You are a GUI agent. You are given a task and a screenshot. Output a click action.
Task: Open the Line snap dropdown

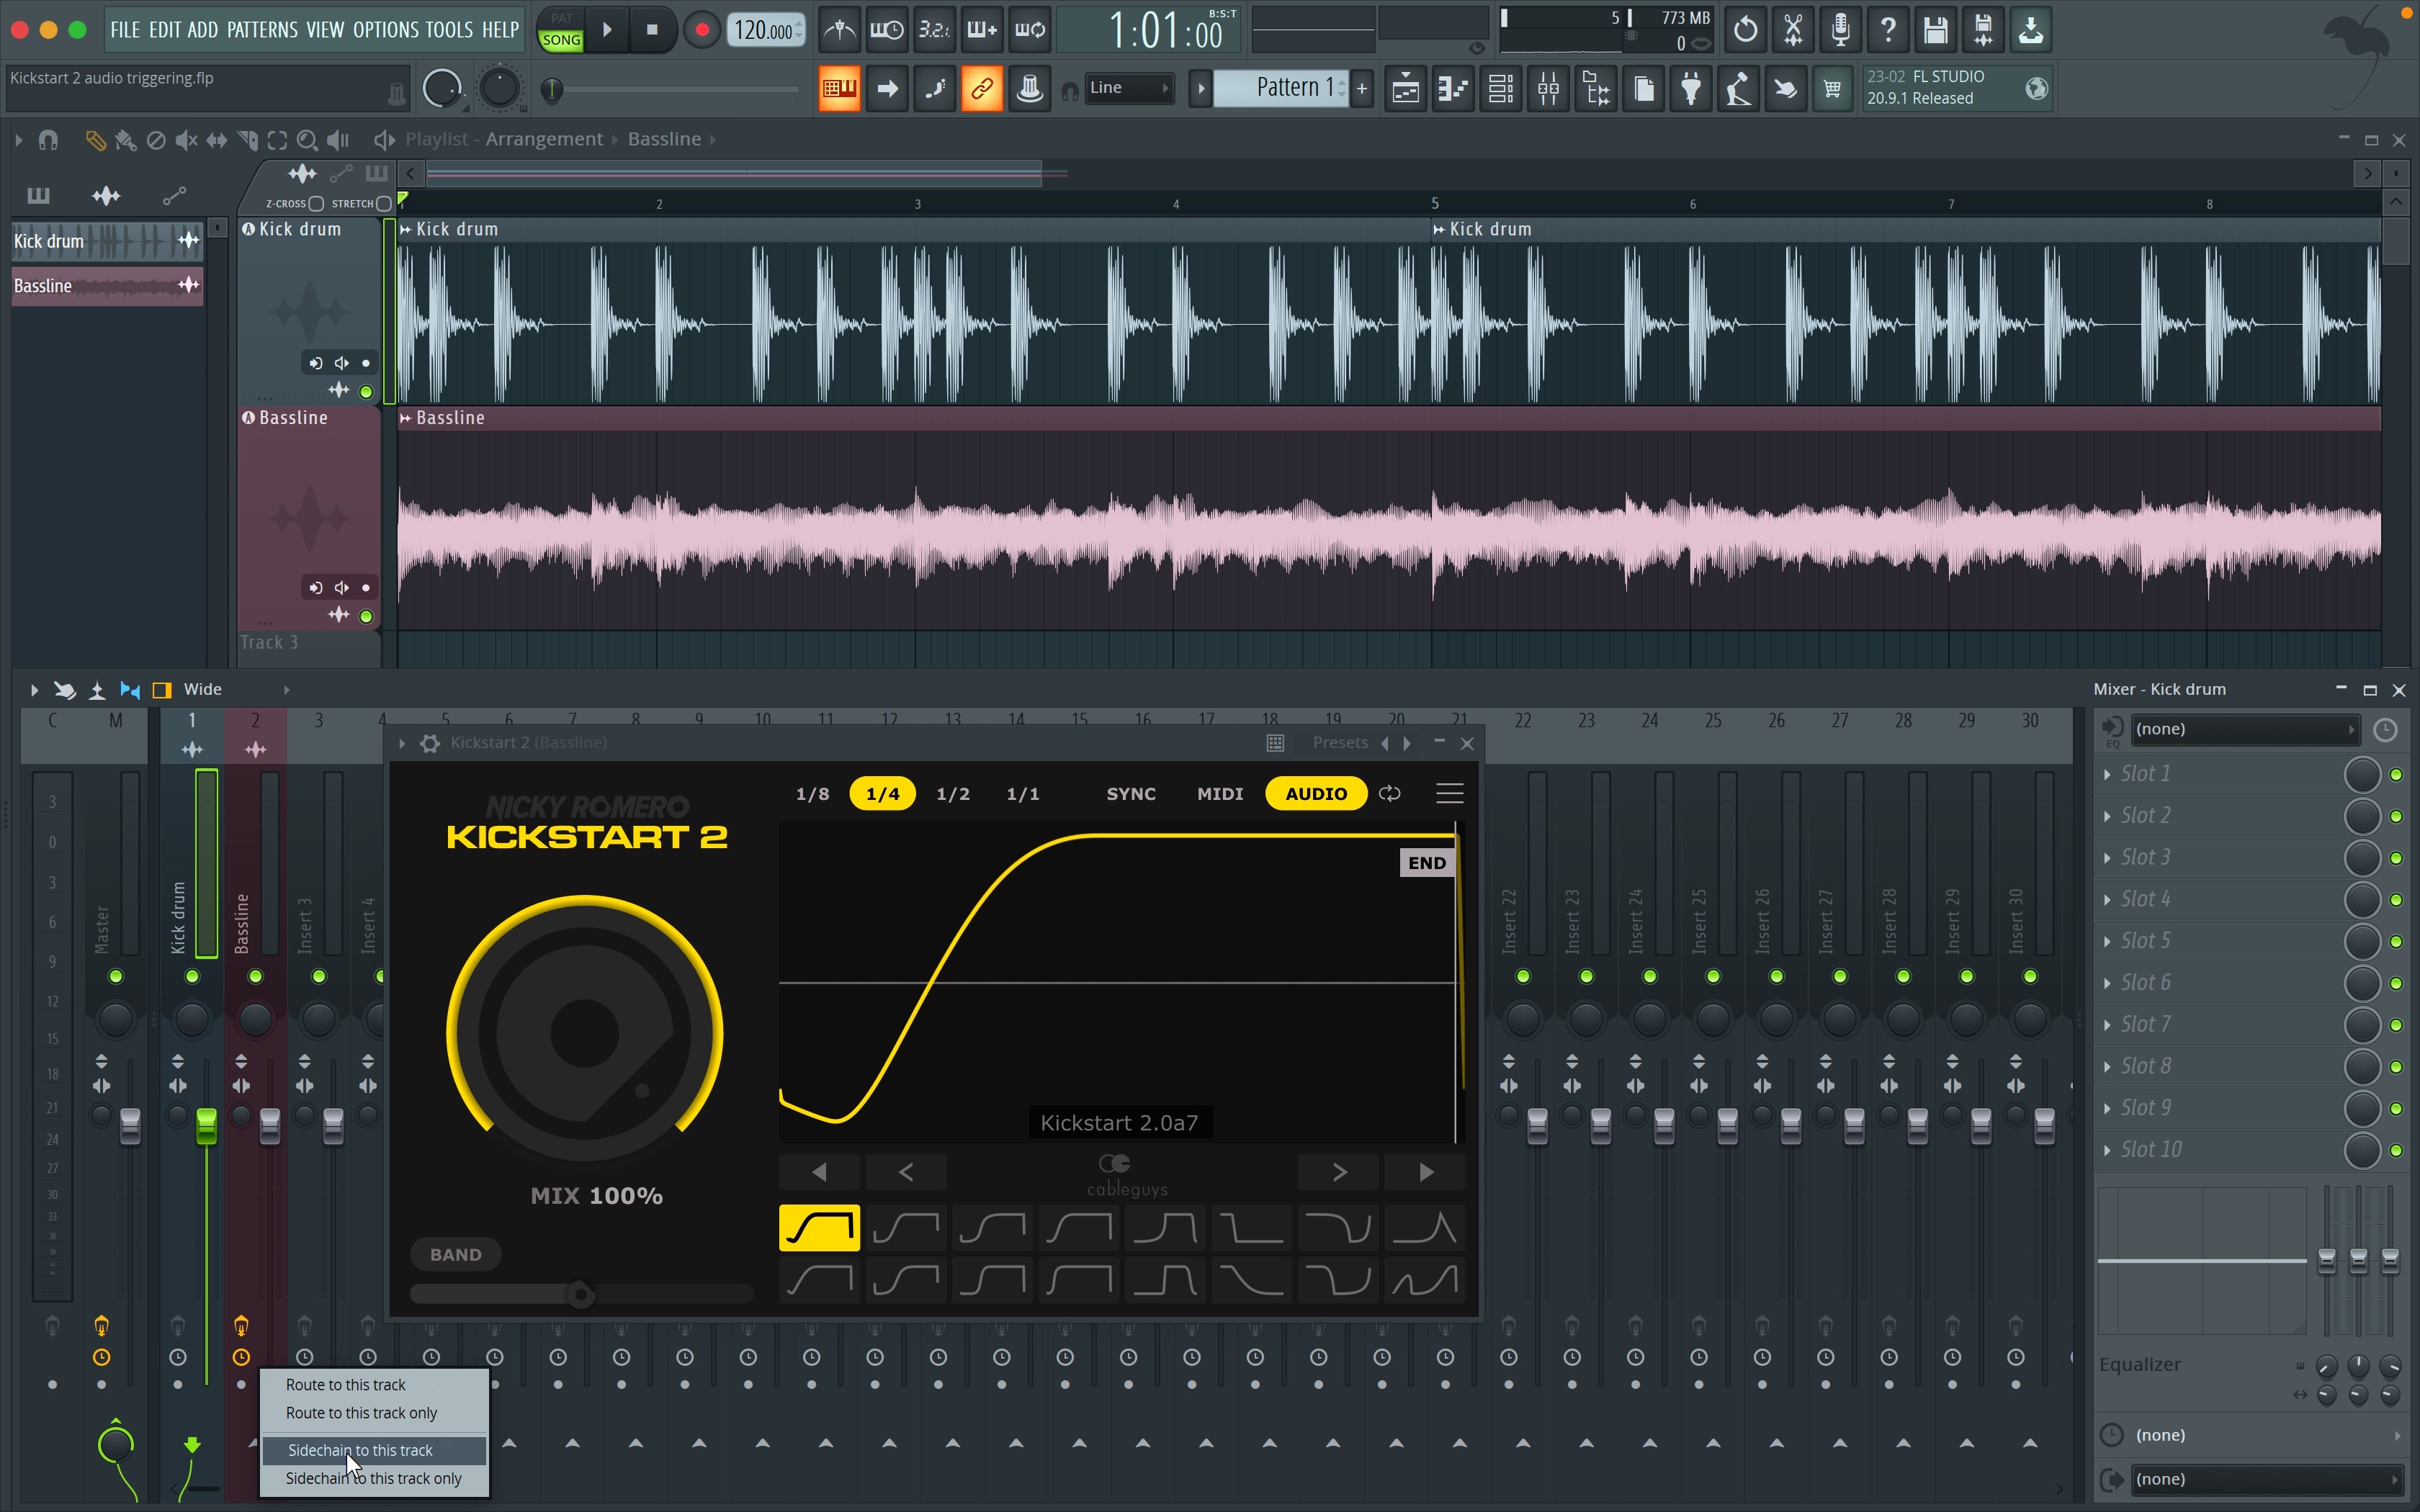(1129, 88)
